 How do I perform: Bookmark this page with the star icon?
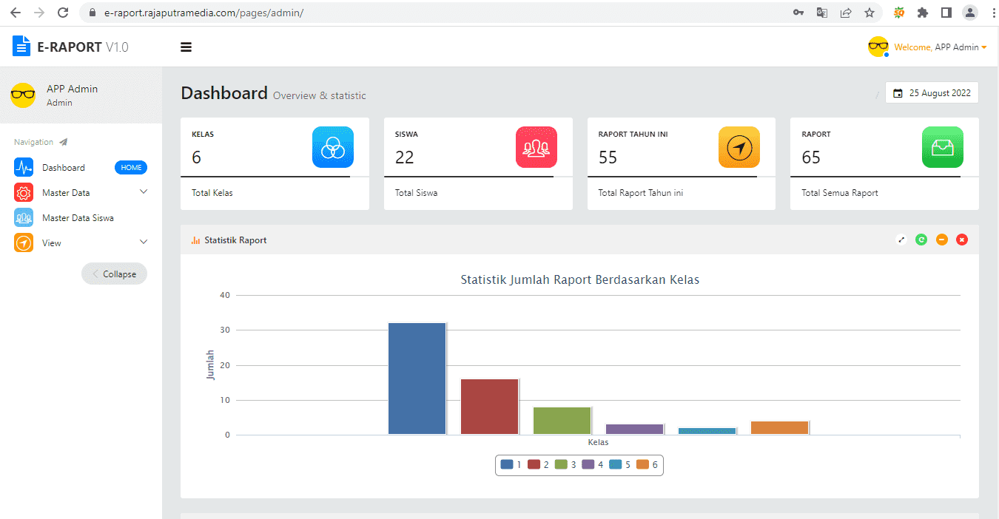[869, 13]
